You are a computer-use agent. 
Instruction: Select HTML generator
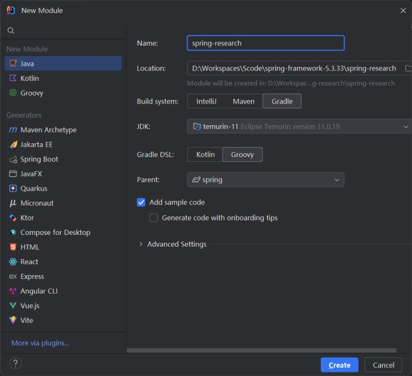[63, 247]
